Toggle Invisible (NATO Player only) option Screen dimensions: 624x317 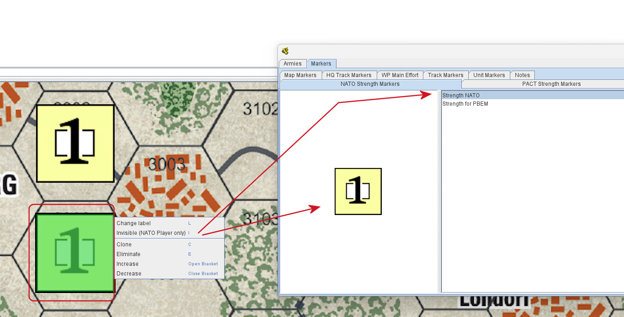(151, 233)
